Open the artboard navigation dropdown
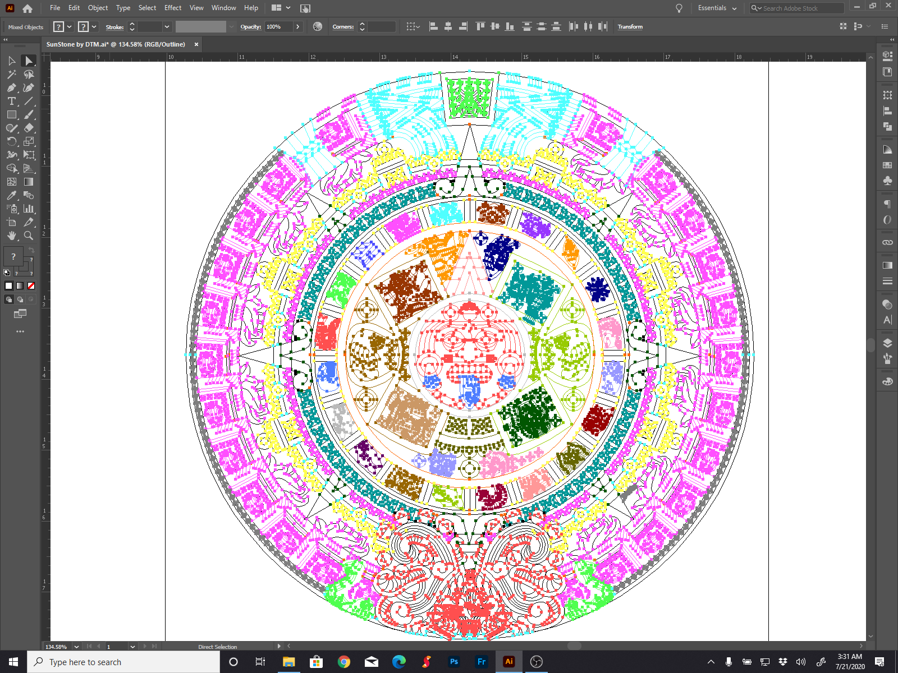This screenshot has height=673, width=898. [x=132, y=647]
